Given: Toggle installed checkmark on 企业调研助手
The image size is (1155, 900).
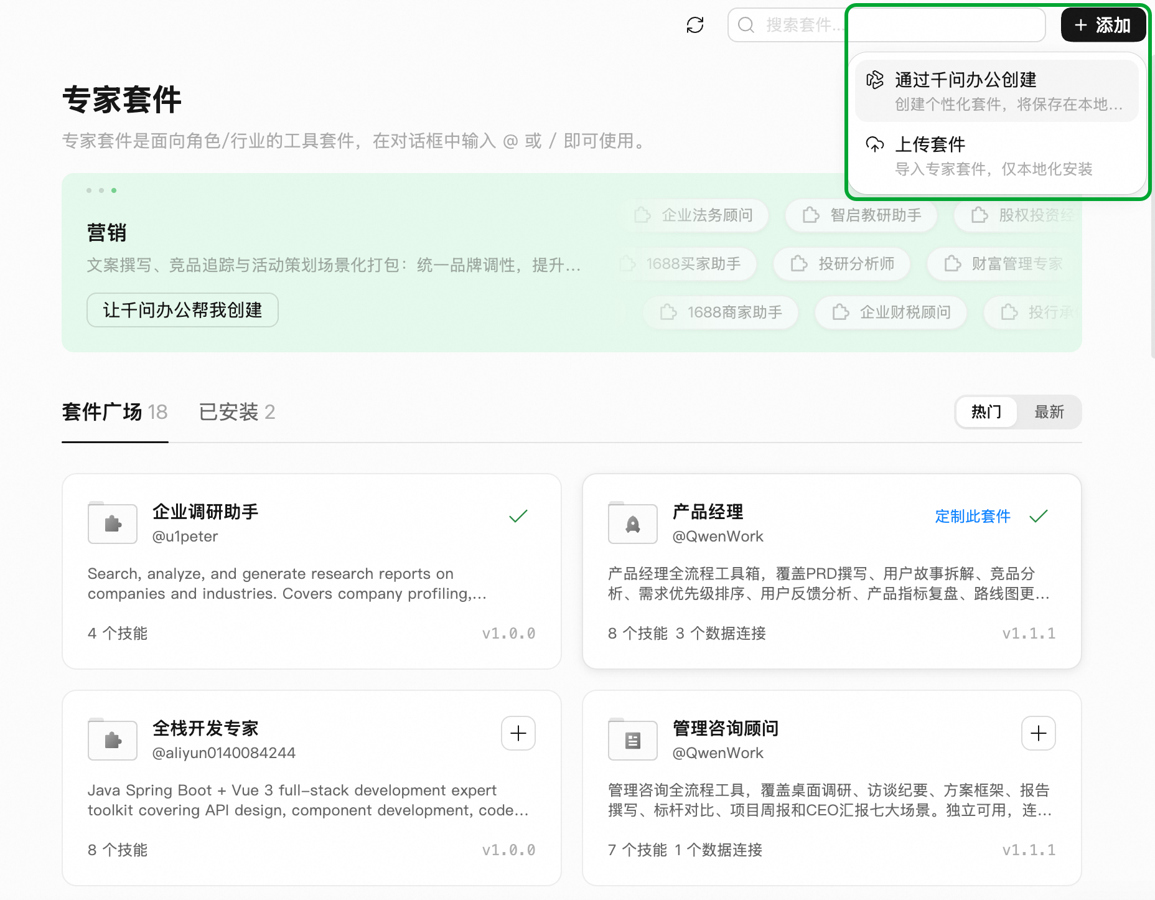Looking at the screenshot, I should pos(518,516).
